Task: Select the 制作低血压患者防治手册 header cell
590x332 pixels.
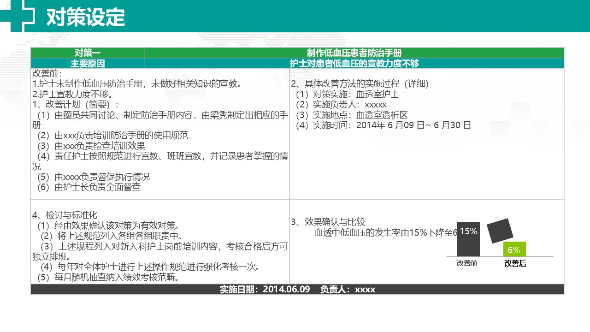Action: [x=354, y=53]
